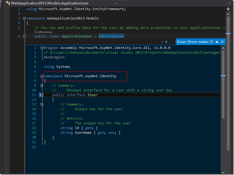This screenshot has height=175, width=234.
Task: Click the highlighted IdentityUser base class
Action: 111,36
